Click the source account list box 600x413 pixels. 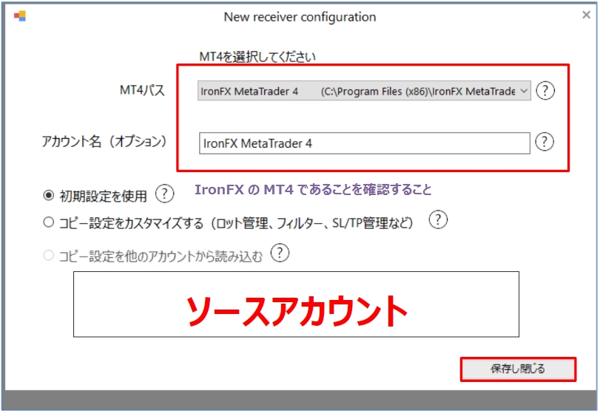click(296, 304)
